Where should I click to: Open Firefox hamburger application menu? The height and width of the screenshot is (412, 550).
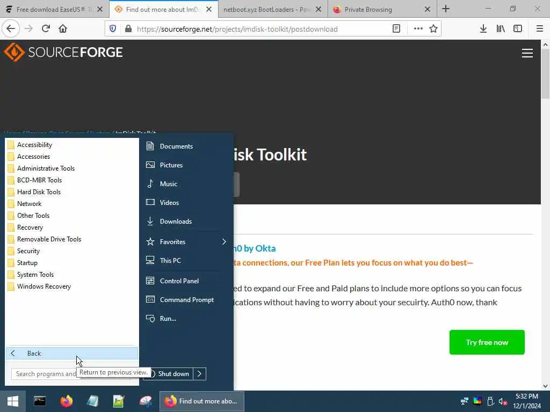[540, 29]
